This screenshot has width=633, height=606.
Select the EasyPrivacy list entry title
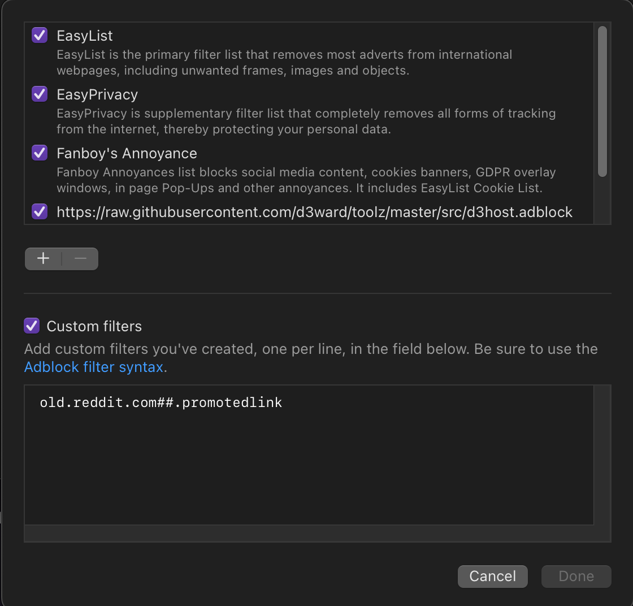click(x=97, y=94)
